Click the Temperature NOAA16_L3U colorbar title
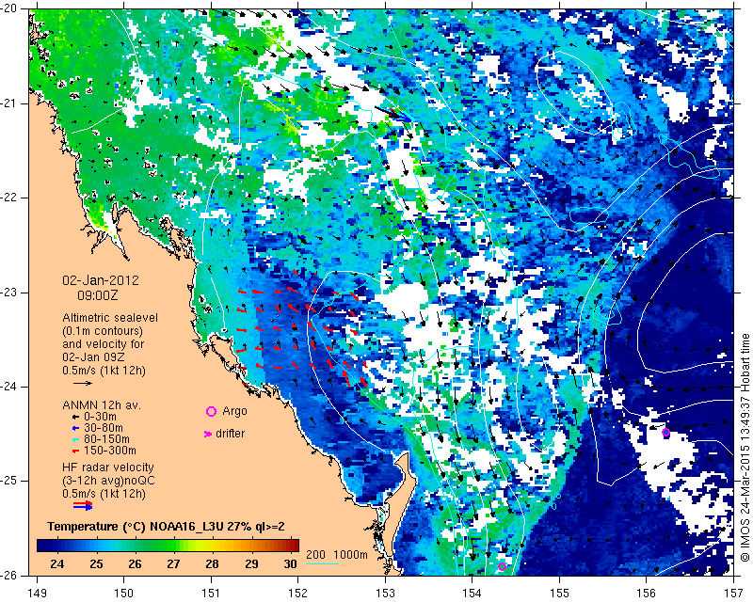753x602 pixels. 166,527
